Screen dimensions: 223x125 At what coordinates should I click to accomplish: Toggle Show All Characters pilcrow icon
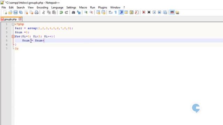click(116, 12)
